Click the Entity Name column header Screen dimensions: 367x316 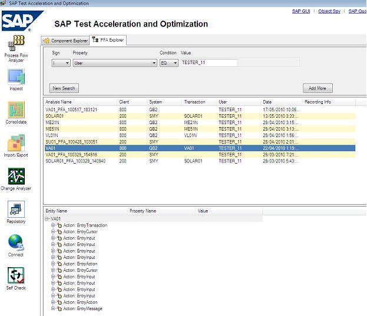pyautogui.click(x=85, y=211)
